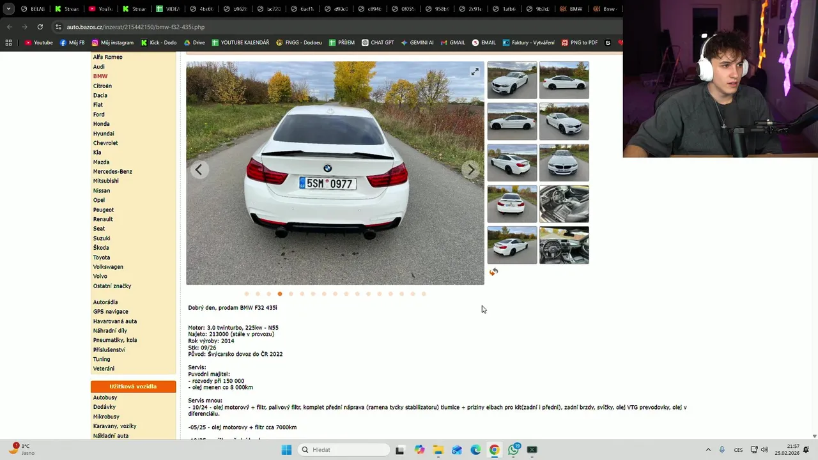Open Ostatní značky category
Viewport: 818px width, 460px height.
[112, 286]
